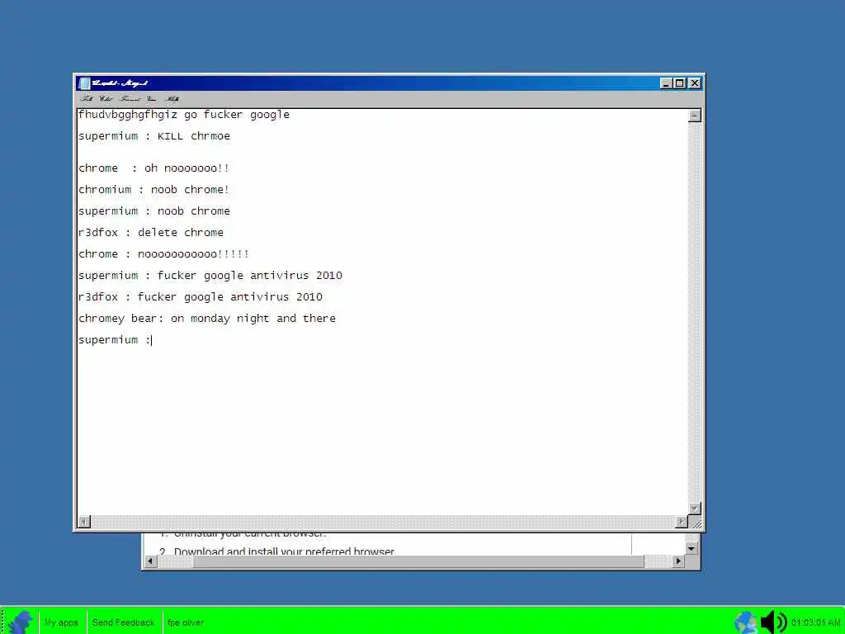Click the Notepad vertical scrollbar down arrow
The height and width of the screenshot is (634, 845).
[695, 509]
